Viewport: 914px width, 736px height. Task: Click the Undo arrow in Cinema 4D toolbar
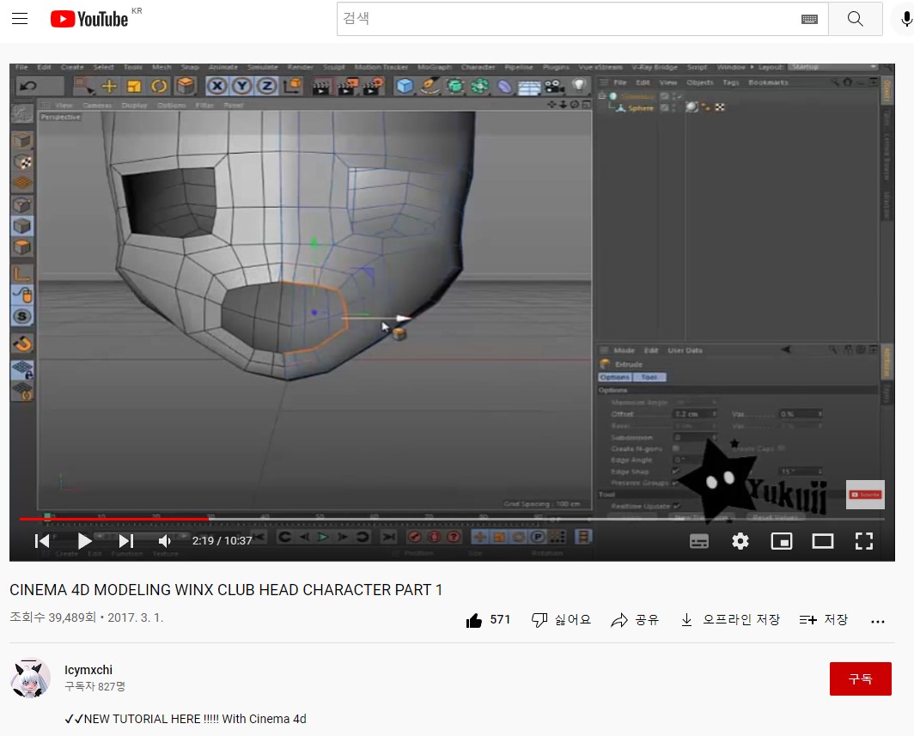[x=28, y=86]
